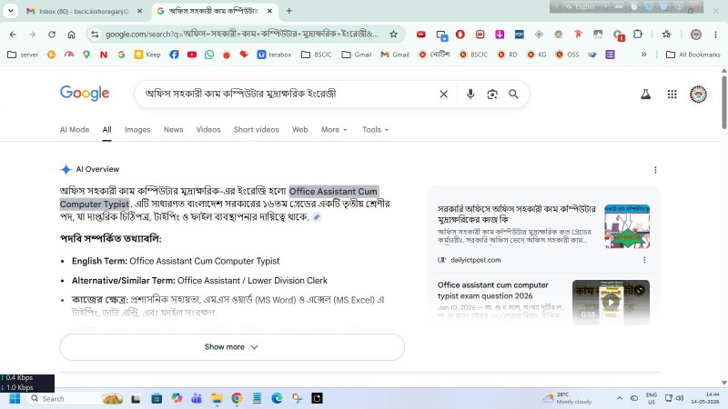Viewport: 728px width, 409px height.
Task: Open a new browser tab
Action: (288, 11)
